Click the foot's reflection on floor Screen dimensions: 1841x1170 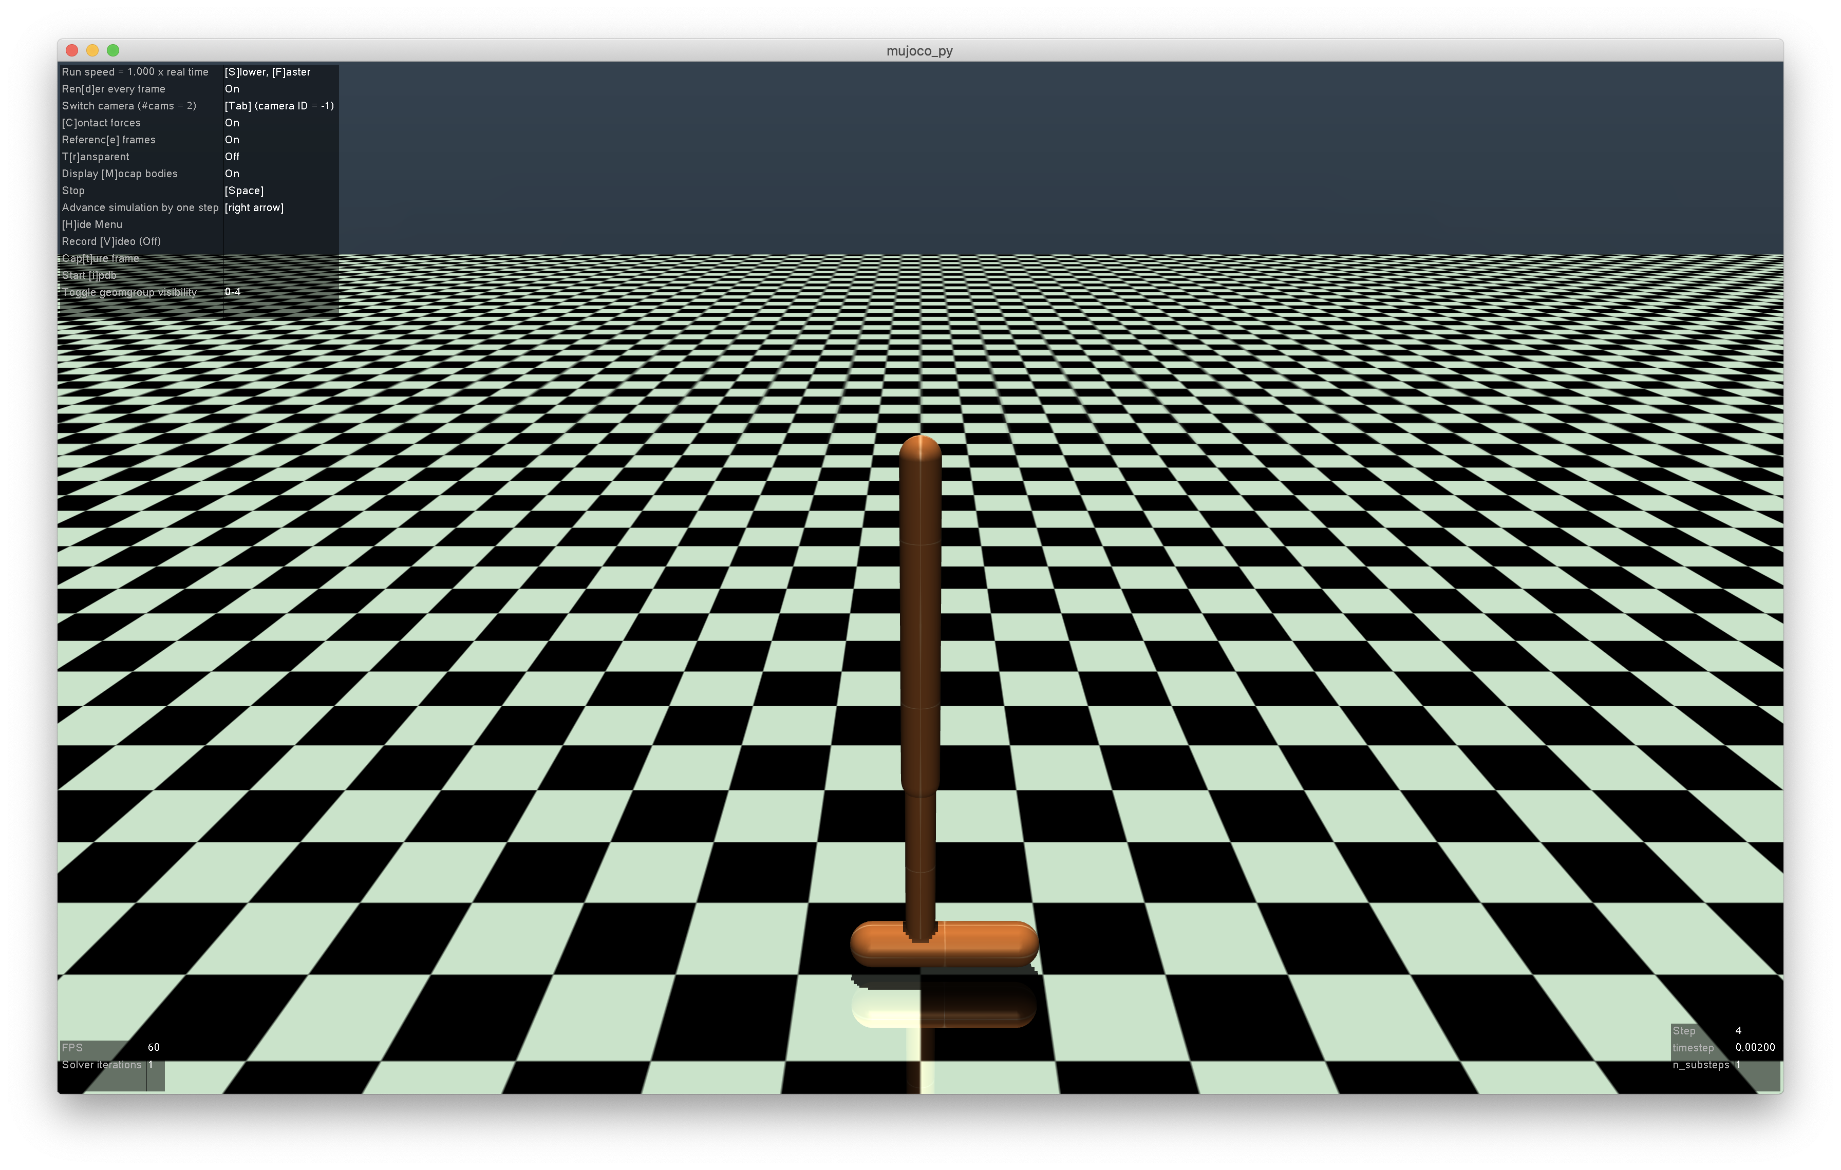click(x=945, y=1005)
